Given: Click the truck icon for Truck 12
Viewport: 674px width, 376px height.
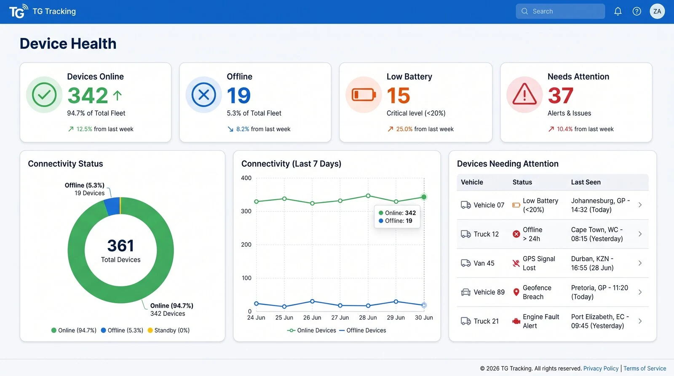Looking at the screenshot, I should point(466,234).
